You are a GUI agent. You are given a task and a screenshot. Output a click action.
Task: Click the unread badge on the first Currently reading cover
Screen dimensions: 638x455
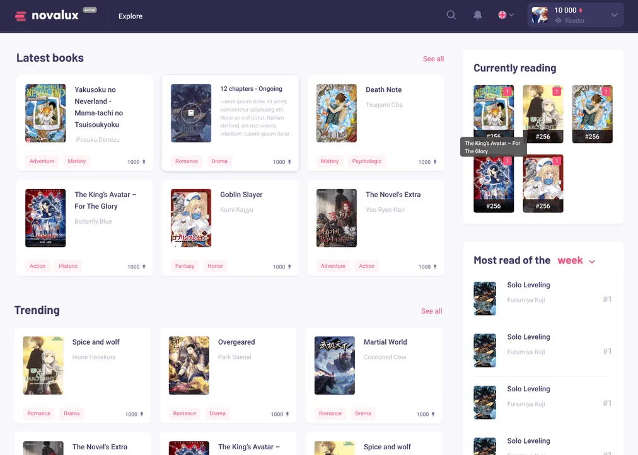tap(507, 93)
